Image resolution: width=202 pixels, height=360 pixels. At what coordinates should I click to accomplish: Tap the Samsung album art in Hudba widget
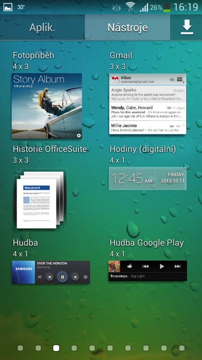tap(23, 272)
